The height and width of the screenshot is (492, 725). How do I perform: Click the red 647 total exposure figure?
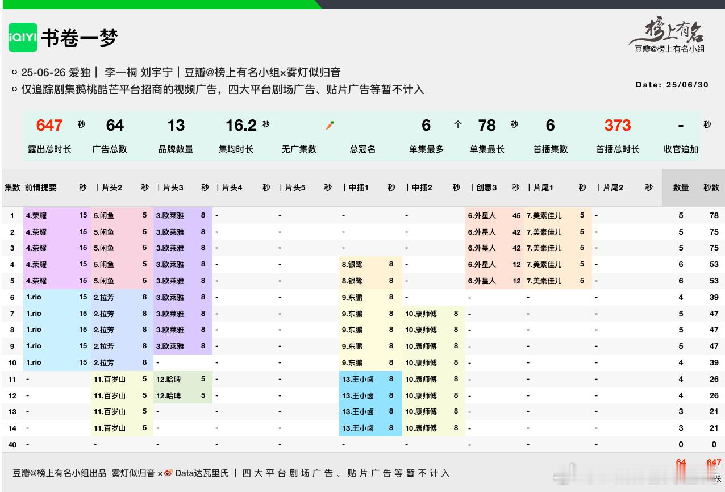pos(49,125)
